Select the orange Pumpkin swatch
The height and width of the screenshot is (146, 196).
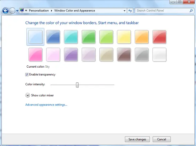click(x=142, y=37)
